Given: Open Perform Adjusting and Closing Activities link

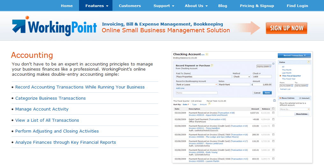Looking at the screenshot, I should click(x=57, y=131).
